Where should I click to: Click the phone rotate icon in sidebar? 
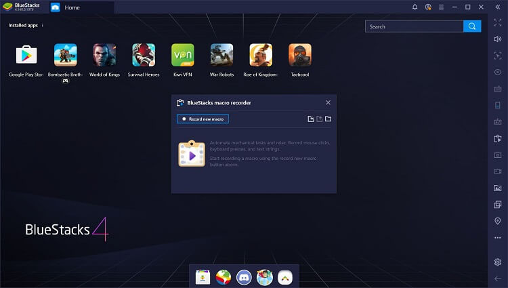(x=498, y=105)
